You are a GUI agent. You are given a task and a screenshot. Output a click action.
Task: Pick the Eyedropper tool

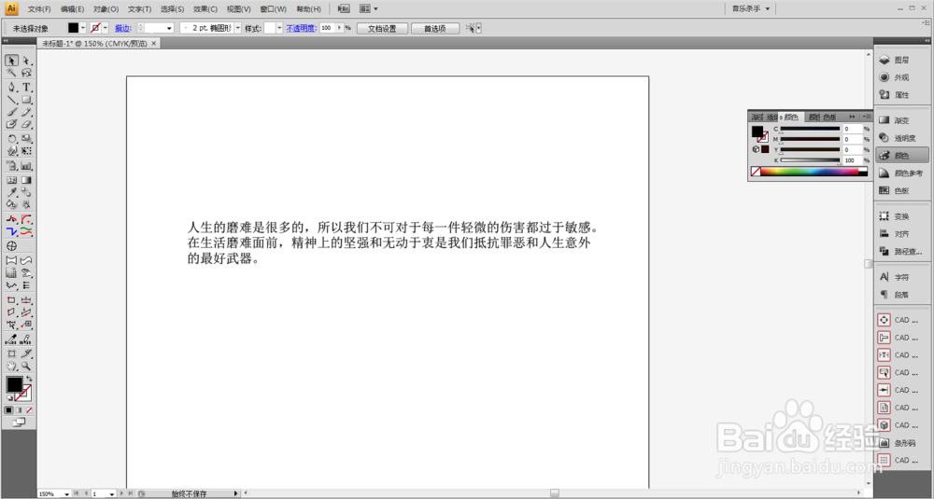tap(11, 192)
